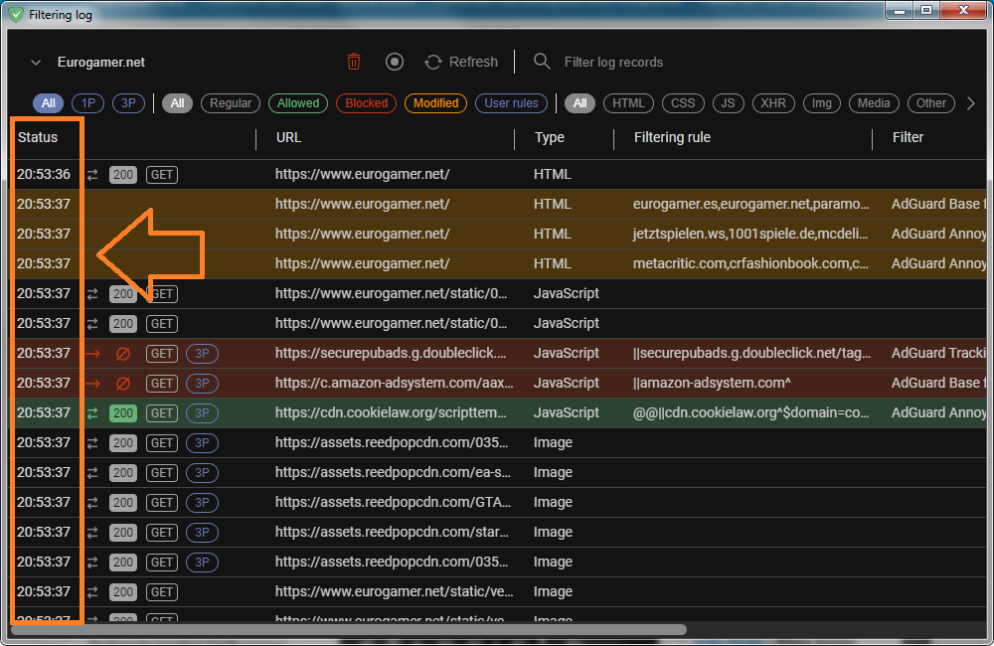
Task: Click the search magnifier icon
Action: [x=542, y=62]
